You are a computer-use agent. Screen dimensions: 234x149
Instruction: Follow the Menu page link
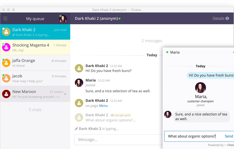click(x=103, y=106)
